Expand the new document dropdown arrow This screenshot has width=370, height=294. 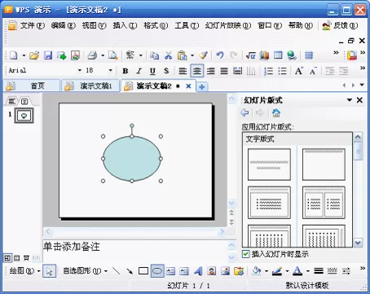point(24,55)
